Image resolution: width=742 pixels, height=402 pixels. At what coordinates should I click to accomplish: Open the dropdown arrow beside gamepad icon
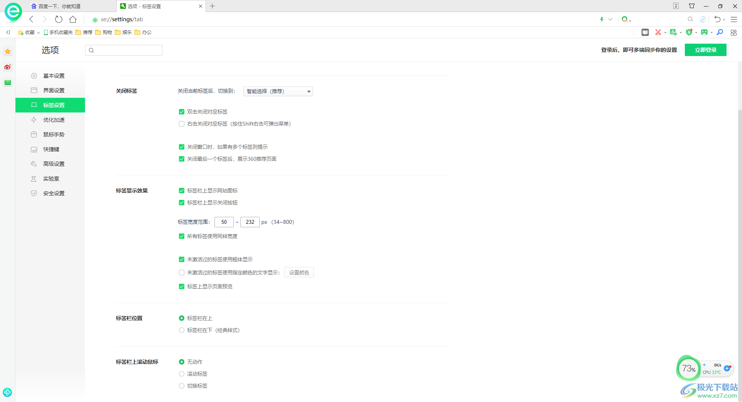pyautogui.click(x=711, y=32)
